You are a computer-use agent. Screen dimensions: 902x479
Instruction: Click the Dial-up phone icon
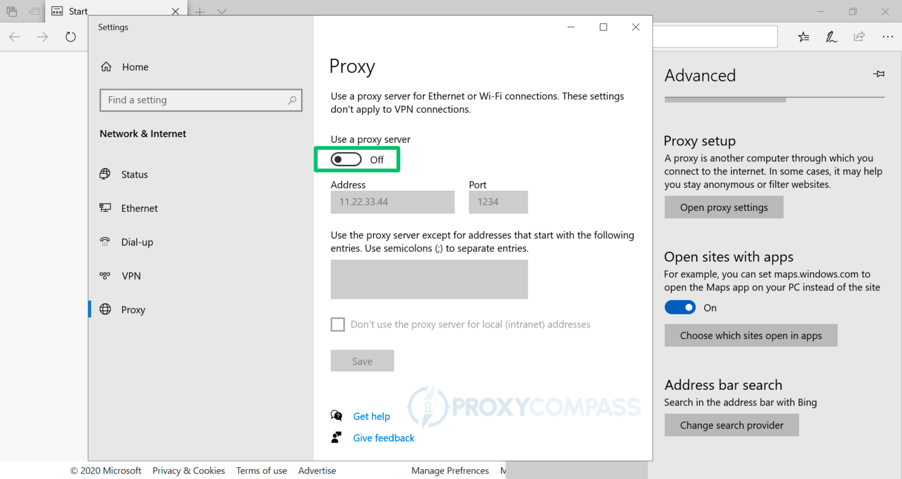[105, 241]
